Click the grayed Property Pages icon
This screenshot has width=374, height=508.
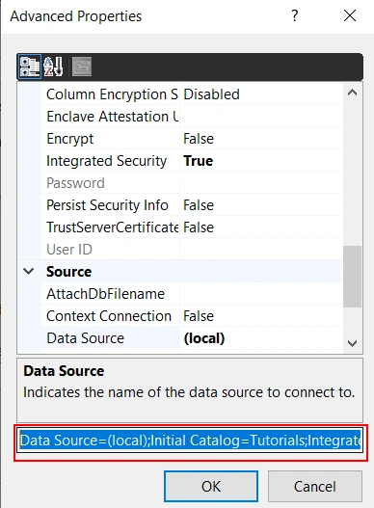82,67
